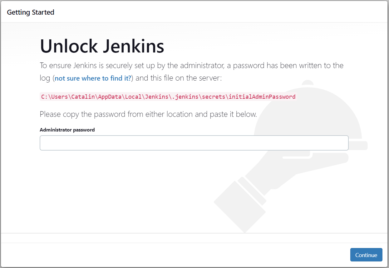Click "AppData" in the red file path

110,97
